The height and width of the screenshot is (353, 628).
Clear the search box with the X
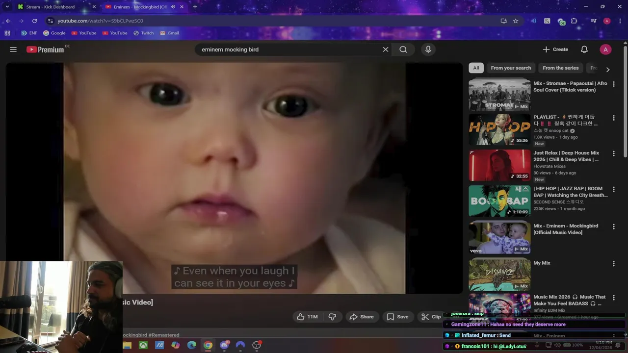(386, 50)
